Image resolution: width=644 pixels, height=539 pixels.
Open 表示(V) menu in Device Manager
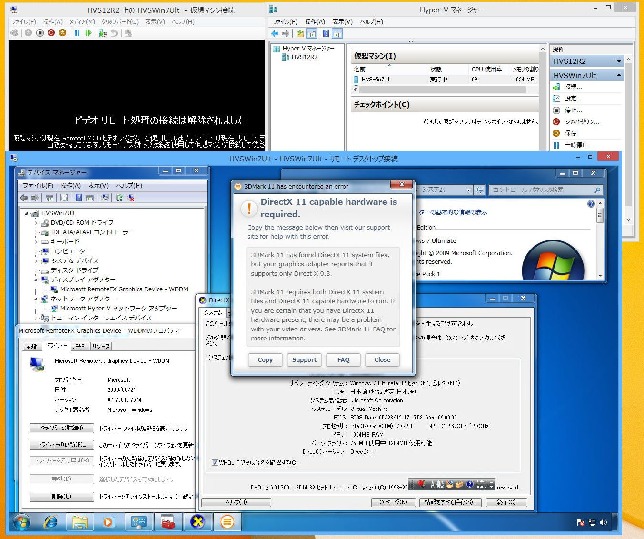point(98,186)
